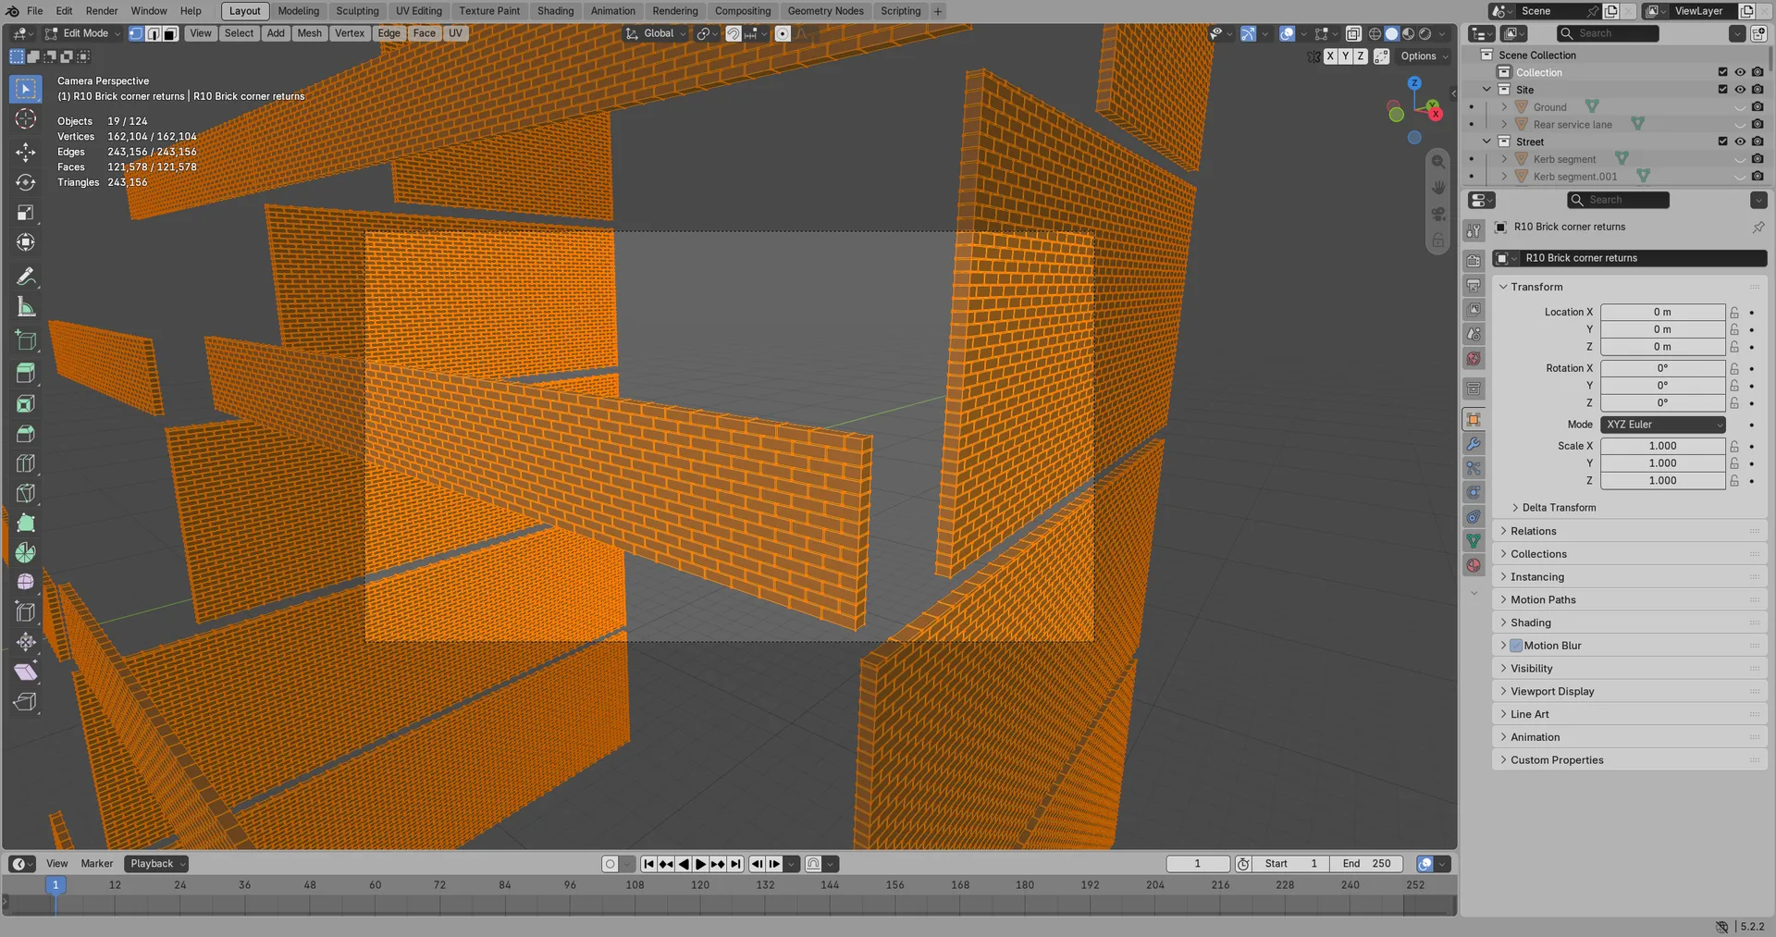Select the Measure tool
Screen dimensions: 1776x937
(26, 307)
